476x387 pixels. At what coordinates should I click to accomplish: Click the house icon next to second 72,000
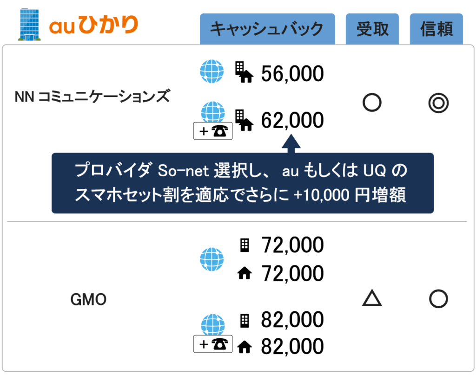[245, 273]
